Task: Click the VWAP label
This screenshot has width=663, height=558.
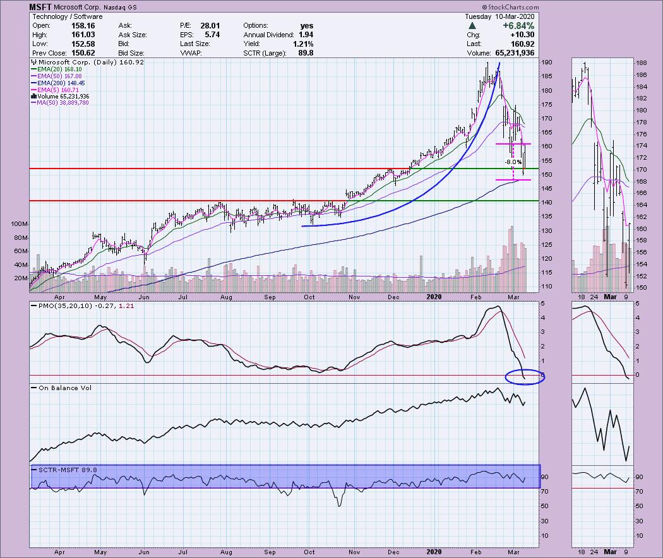Action: pyautogui.click(x=191, y=53)
